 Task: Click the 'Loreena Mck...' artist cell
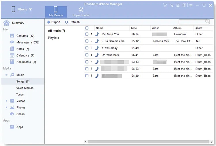click(x=162, y=41)
